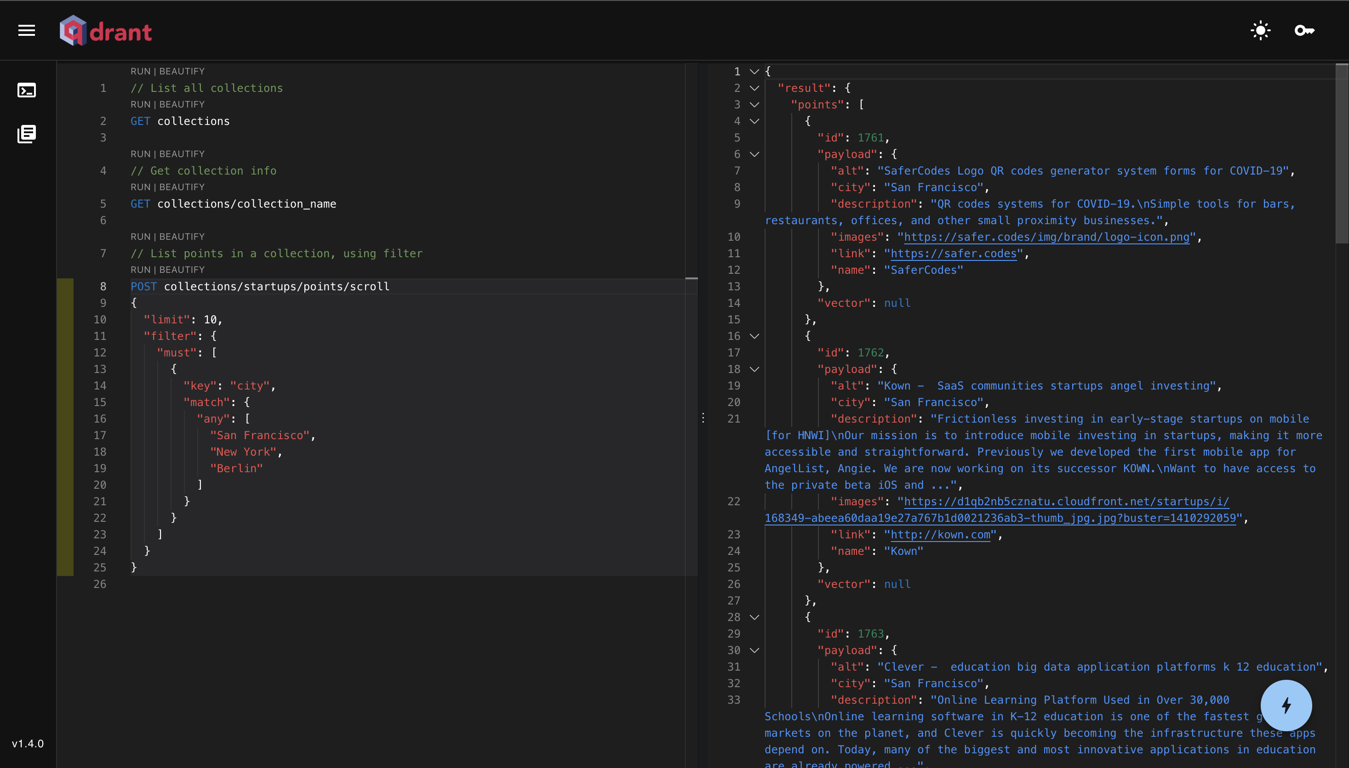Viewport: 1349px width, 768px height.
Task: Click the Qdrant logo
Action: pos(105,30)
